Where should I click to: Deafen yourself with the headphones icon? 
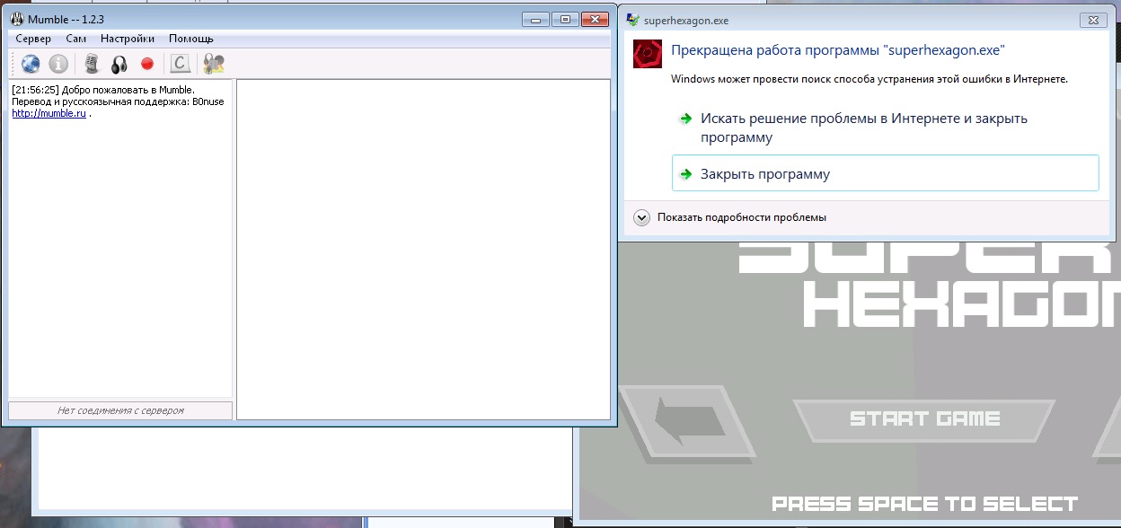click(119, 64)
